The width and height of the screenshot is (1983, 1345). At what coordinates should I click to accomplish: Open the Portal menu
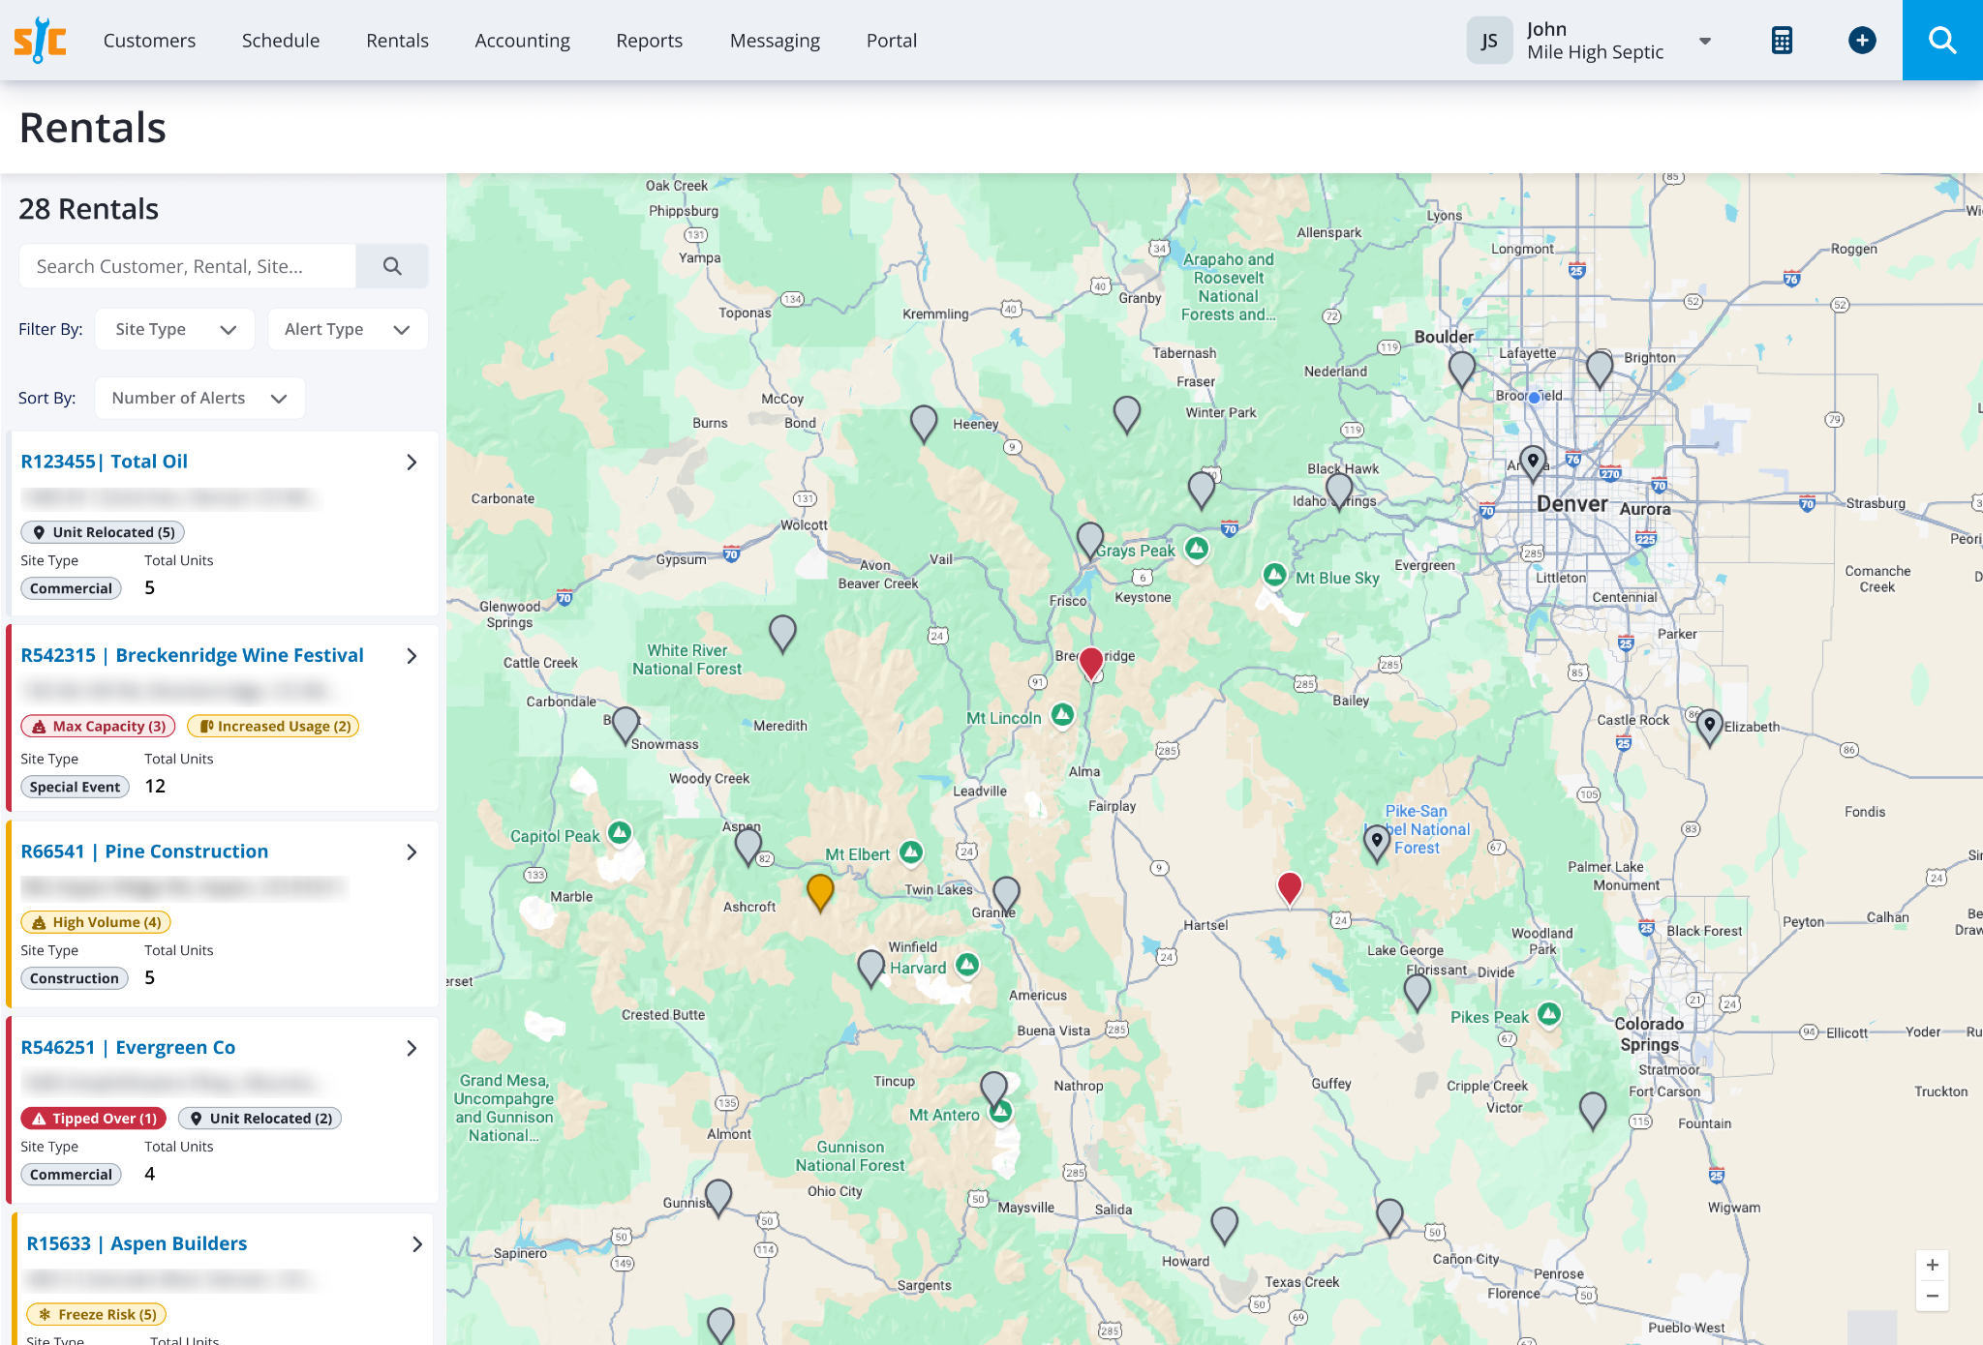click(x=891, y=41)
